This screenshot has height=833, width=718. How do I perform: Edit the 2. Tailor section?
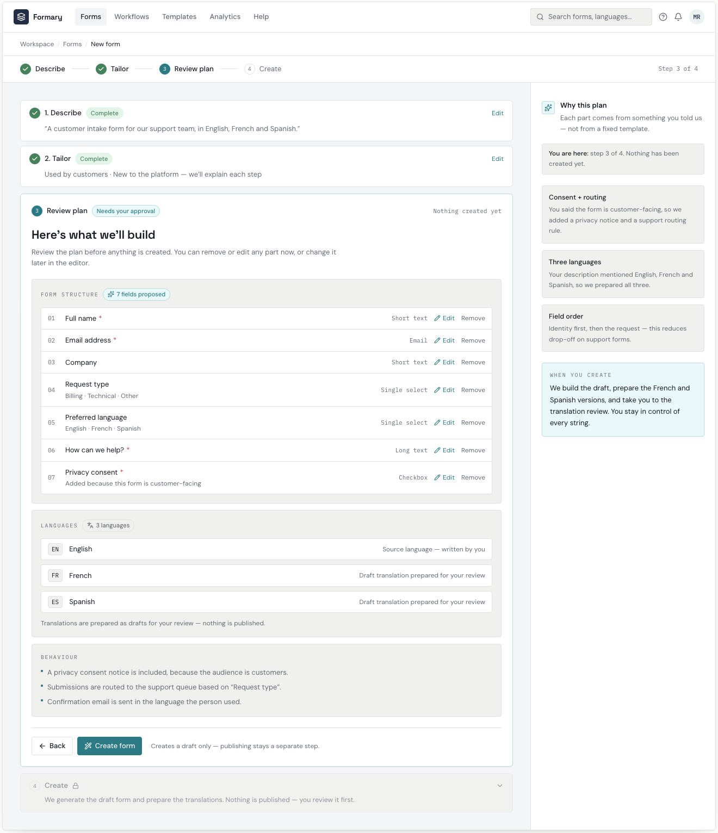tap(498, 159)
